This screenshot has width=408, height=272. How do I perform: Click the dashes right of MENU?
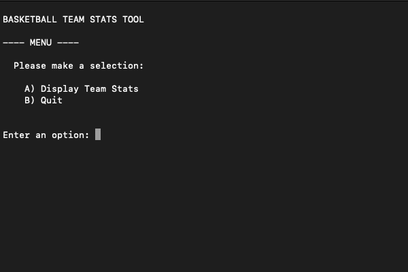pyautogui.click(x=68, y=43)
